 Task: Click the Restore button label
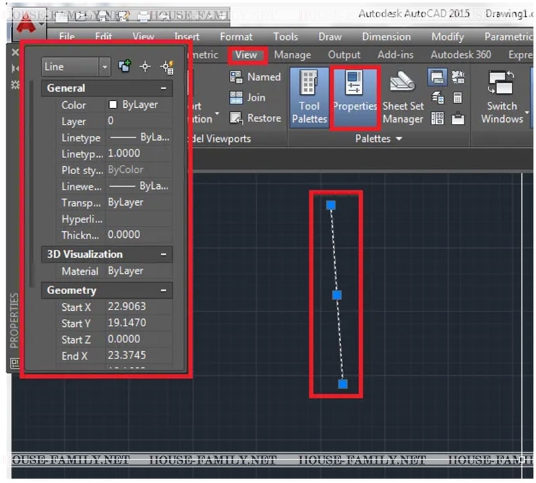pos(264,119)
